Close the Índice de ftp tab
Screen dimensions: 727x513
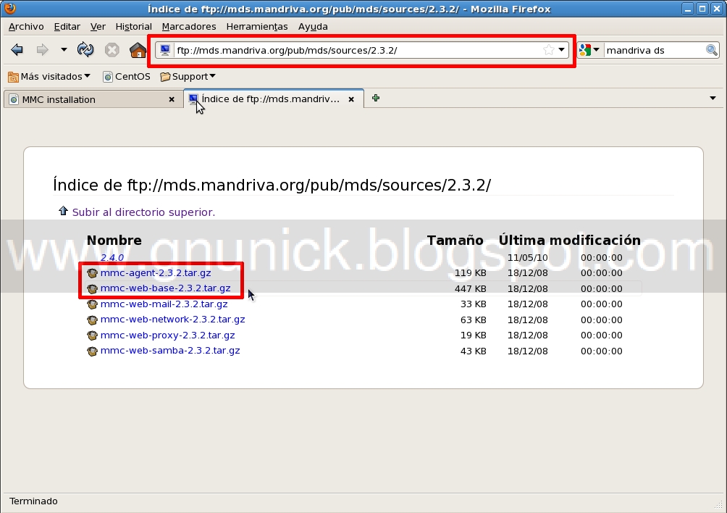coord(351,99)
